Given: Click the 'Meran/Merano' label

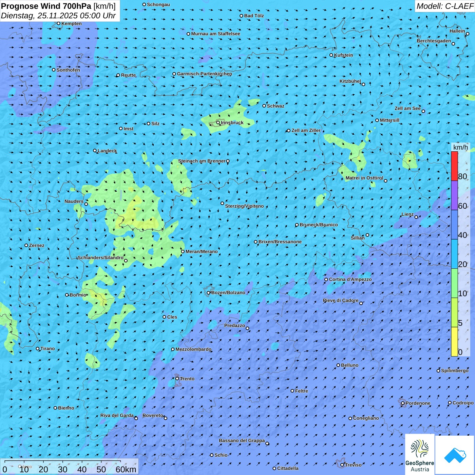Looking at the screenshot, I should [x=202, y=251].
